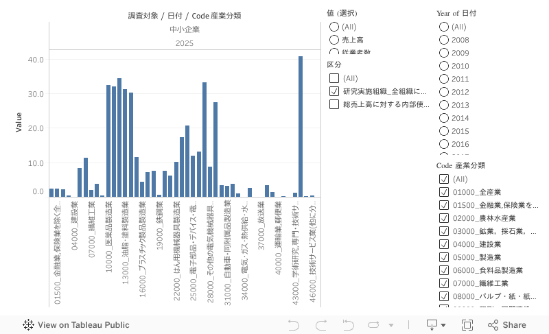Click chart title 調査対象 / 日付 / Code 産業分類
The width and height of the screenshot is (549, 334).
[185, 16]
